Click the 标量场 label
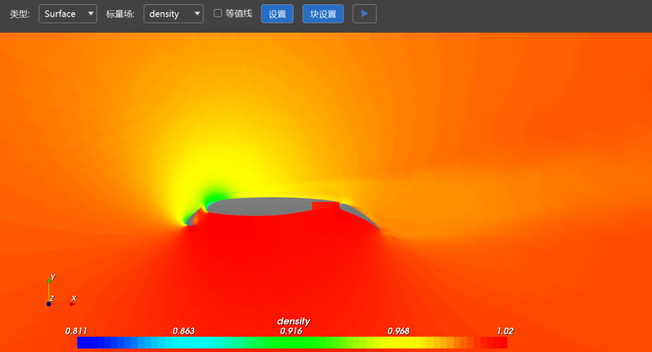Image resolution: width=652 pixels, height=352 pixels. point(120,14)
